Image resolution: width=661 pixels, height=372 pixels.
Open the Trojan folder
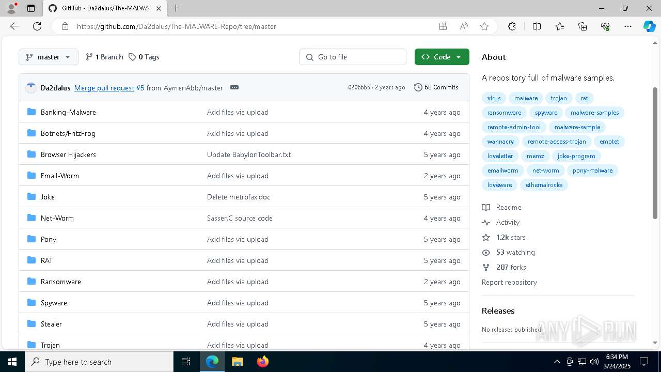tap(50, 345)
